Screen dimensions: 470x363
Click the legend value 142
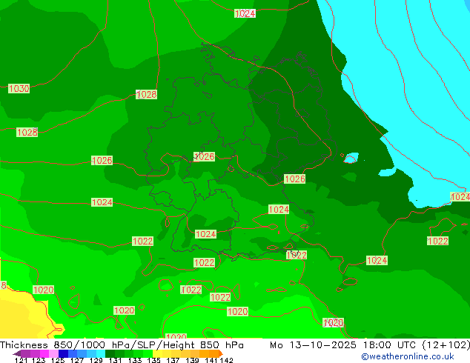(226, 360)
